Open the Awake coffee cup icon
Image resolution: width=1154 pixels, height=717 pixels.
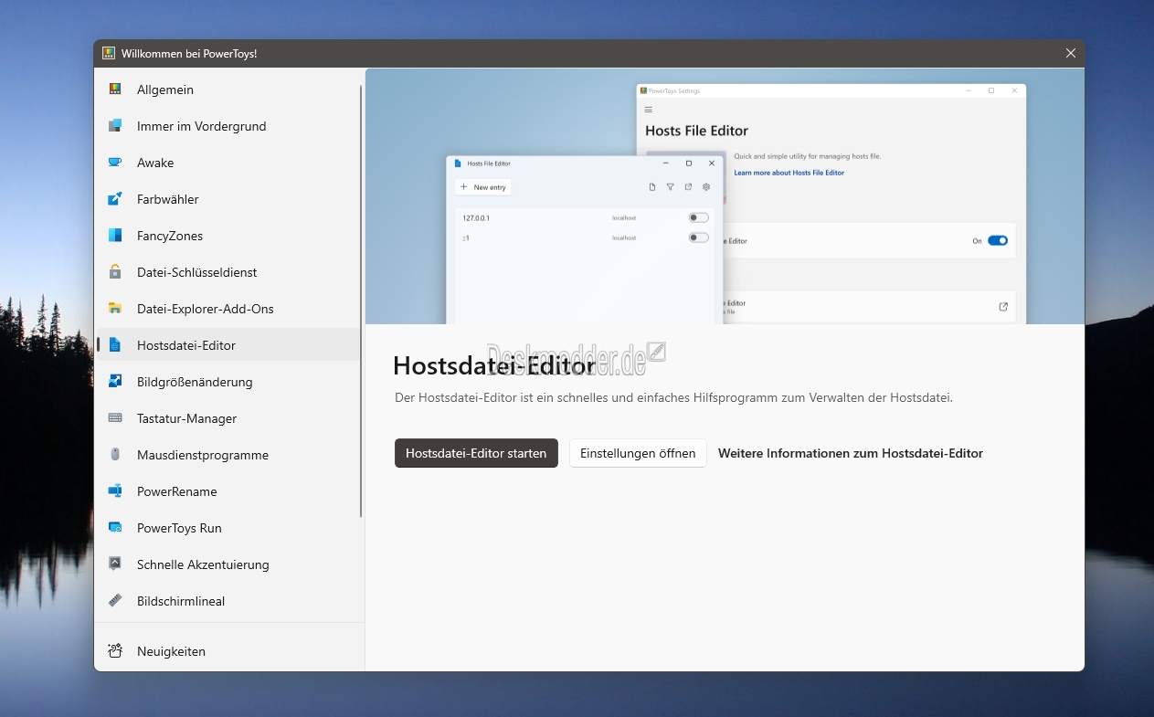pos(115,163)
